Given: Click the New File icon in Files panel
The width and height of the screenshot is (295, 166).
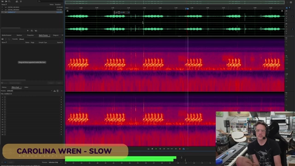Looking at the screenshot, I should click(9, 1).
